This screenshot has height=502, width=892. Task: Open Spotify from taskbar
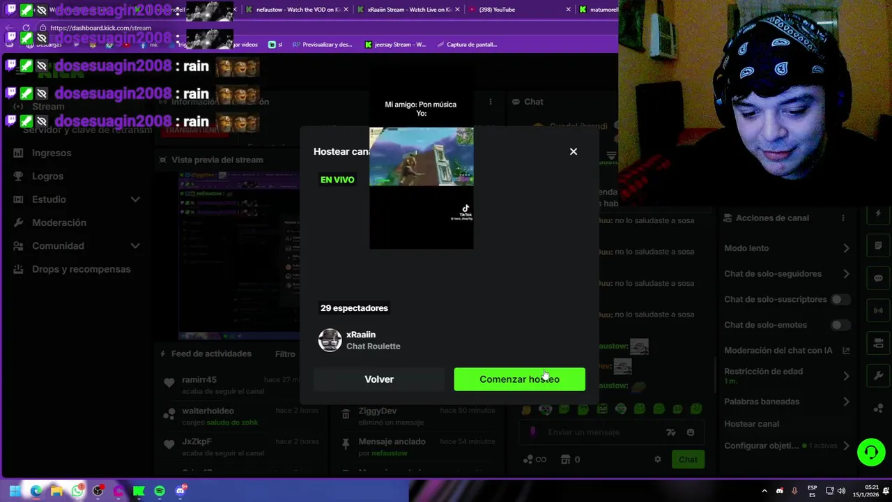point(160,491)
